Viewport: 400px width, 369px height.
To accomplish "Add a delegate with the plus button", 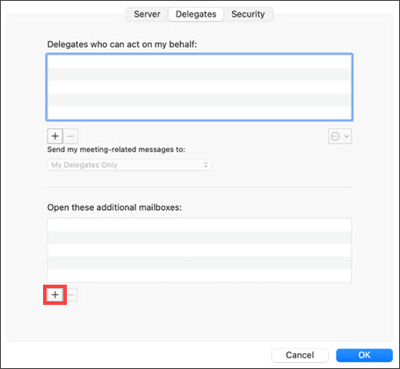I will click(55, 136).
